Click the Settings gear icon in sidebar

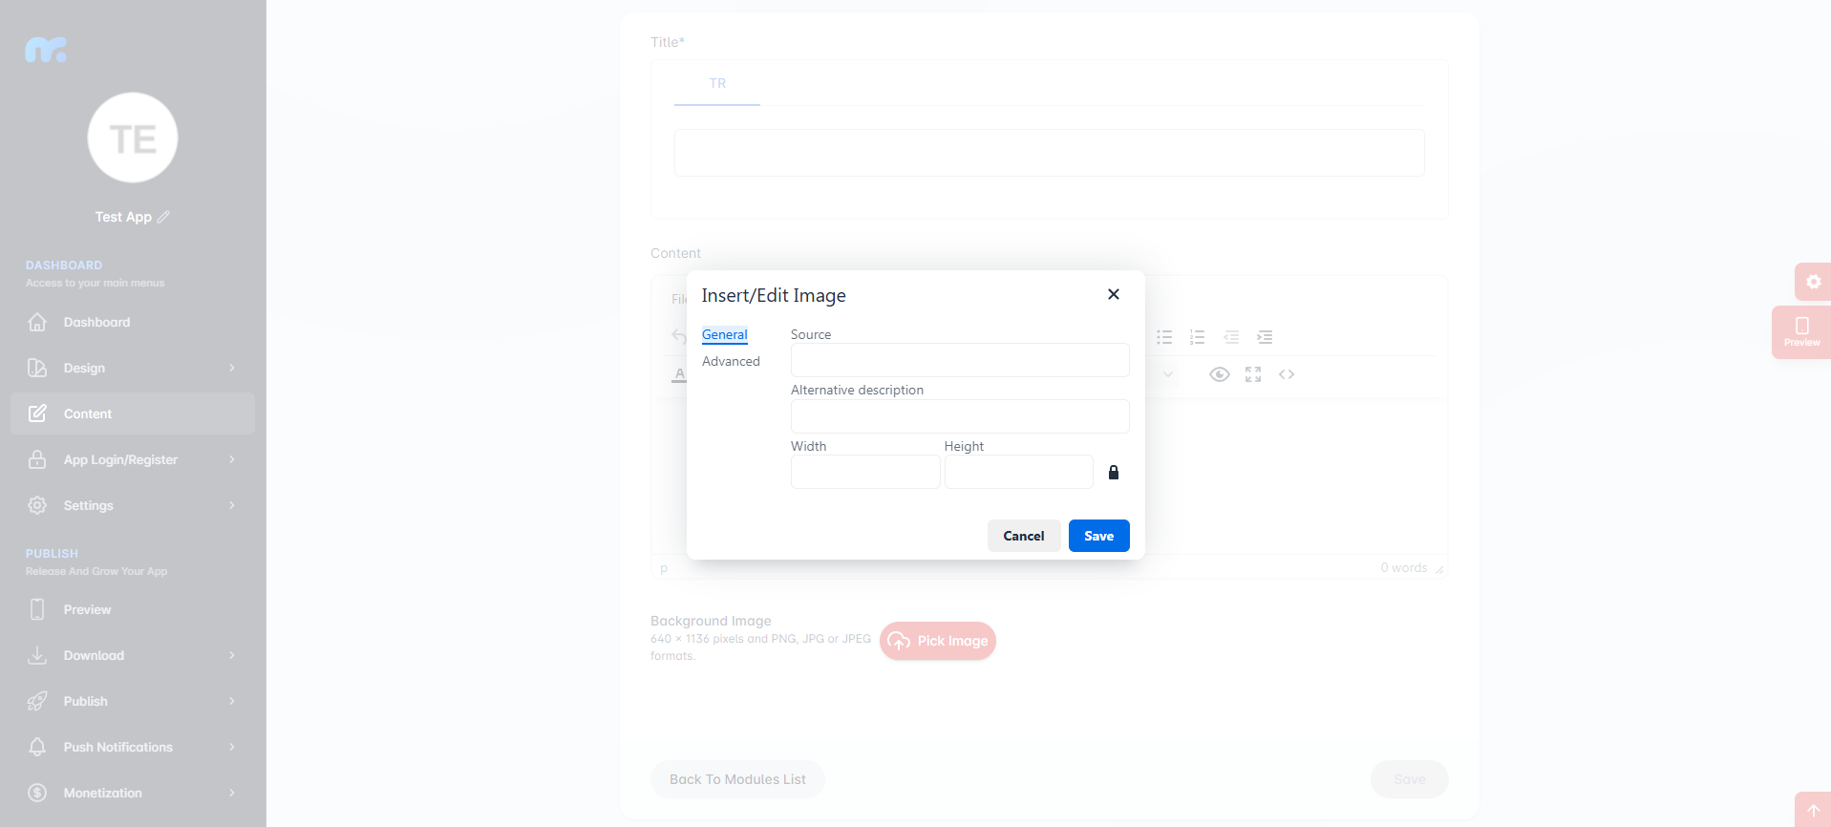pos(37,505)
